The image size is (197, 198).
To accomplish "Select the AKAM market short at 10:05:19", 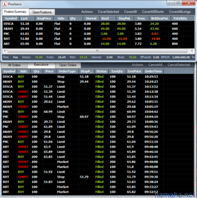I will 97,107.
